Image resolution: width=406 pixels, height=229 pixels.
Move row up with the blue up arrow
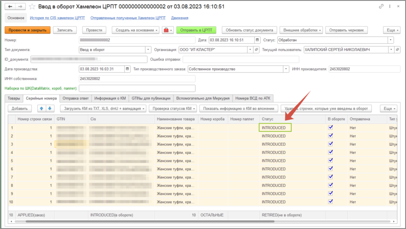pyautogui.click(x=41, y=109)
